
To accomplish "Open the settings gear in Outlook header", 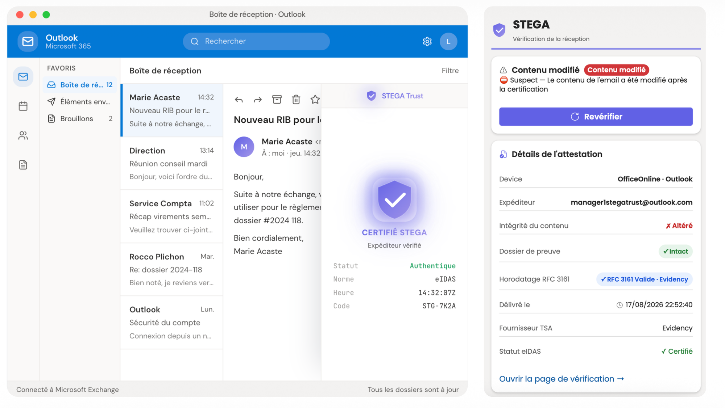I will point(427,42).
